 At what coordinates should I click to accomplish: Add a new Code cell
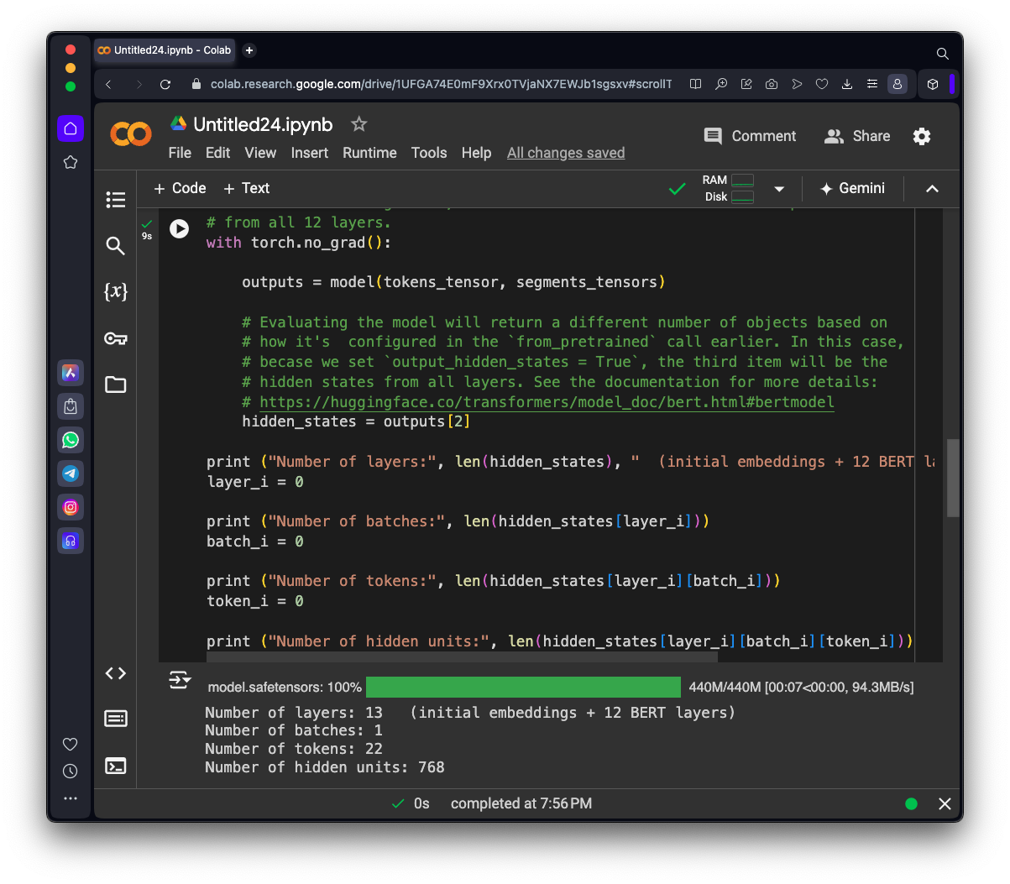(180, 188)
